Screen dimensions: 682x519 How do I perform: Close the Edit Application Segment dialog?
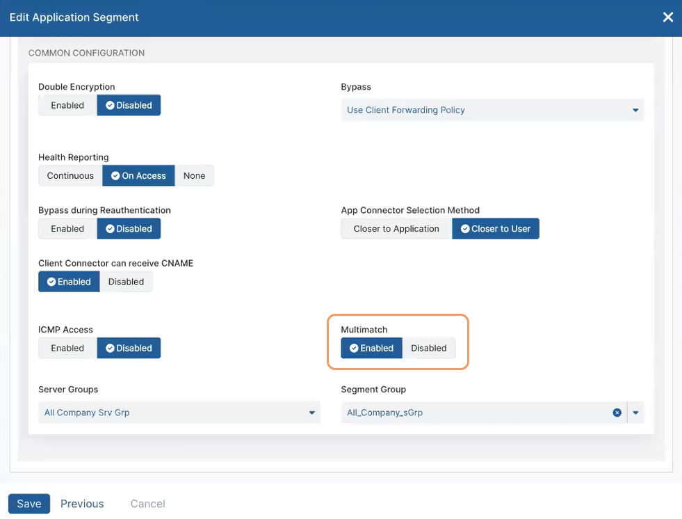click(x=667, y=17)
